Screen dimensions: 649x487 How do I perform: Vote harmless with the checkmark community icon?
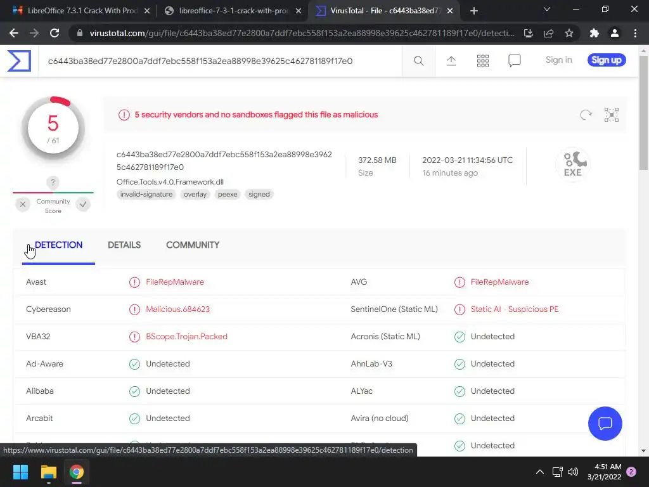(83, 204)
